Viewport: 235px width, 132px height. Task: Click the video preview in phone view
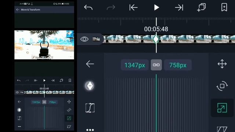coord(44,45)
